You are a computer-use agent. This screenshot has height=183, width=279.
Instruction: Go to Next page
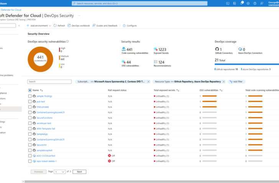tap(79, 172)
